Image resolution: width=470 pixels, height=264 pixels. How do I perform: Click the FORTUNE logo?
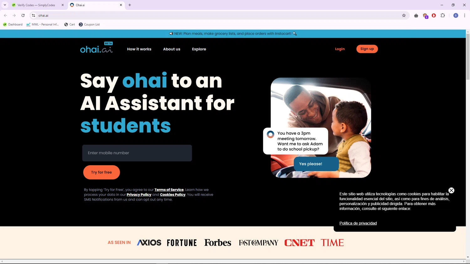tap(182, 243)
